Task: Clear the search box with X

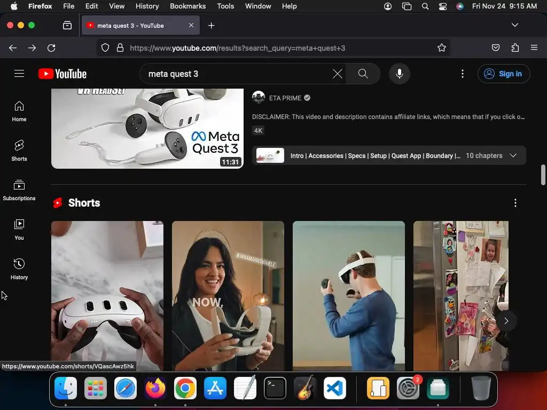Action: (338, 74)
